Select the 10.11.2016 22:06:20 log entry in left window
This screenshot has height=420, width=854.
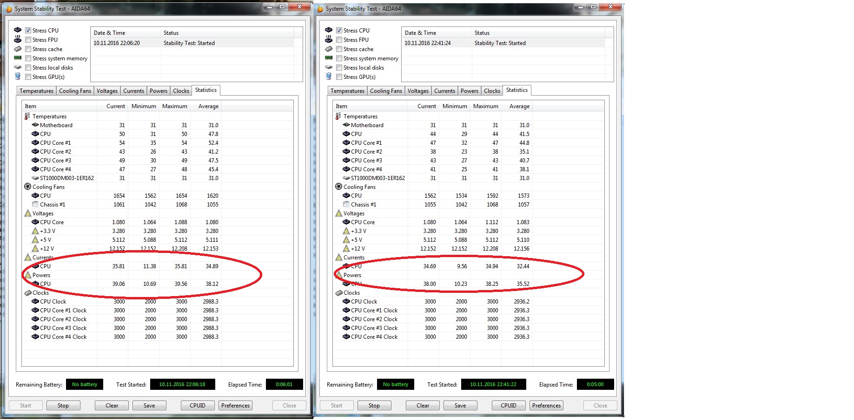click(192, 43)
